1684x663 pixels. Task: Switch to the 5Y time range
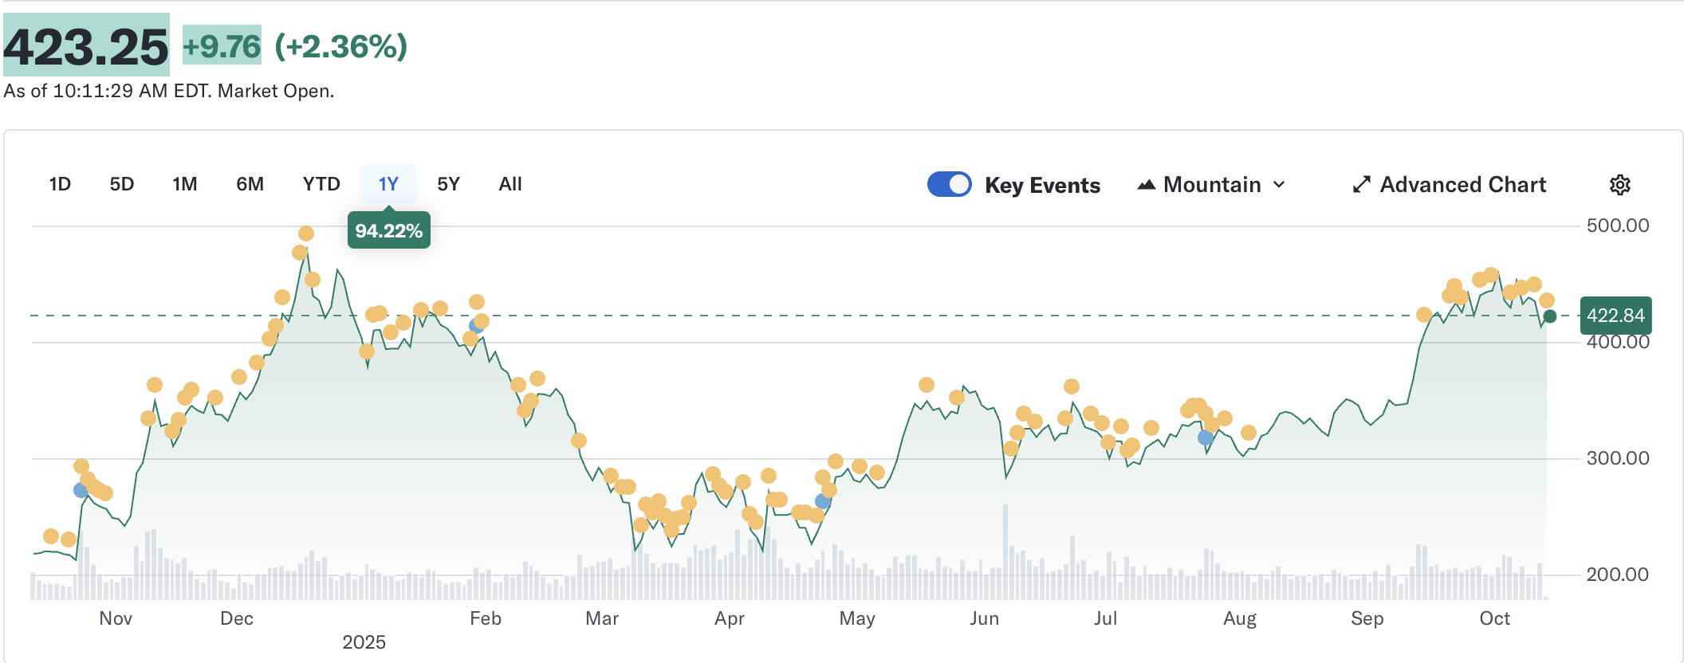point(448,184)
